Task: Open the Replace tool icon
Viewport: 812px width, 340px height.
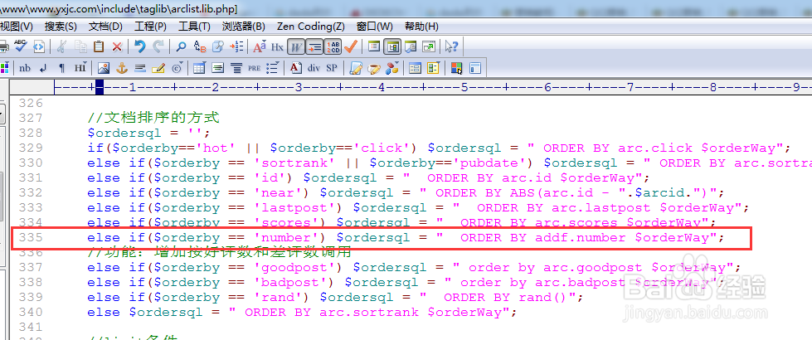Action: tap(199, 46)
